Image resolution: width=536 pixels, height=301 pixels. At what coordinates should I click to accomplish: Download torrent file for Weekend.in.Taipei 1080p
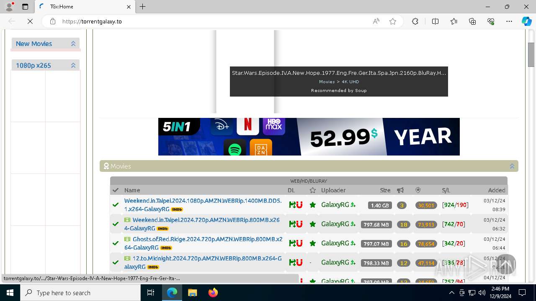pos(292,205)
